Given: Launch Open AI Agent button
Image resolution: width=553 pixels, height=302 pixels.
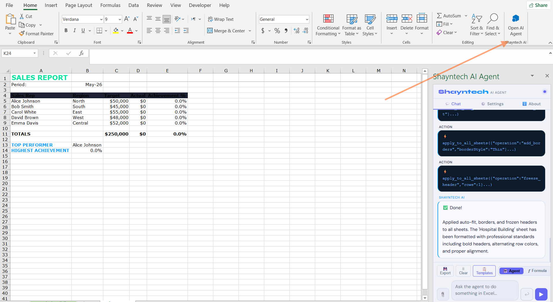Looking at the screenshot, I should point(516,25).
